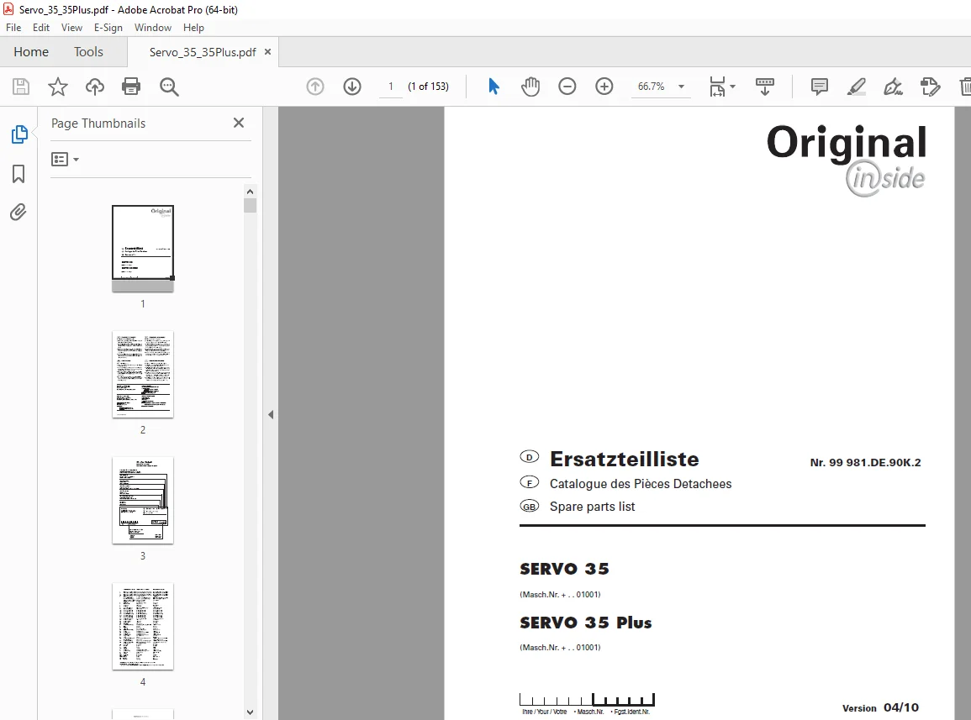Open the zoom level dropdown arrow
The image size is (971, 720).
pos(681,87)
